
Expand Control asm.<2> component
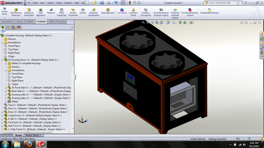(2, 116)
